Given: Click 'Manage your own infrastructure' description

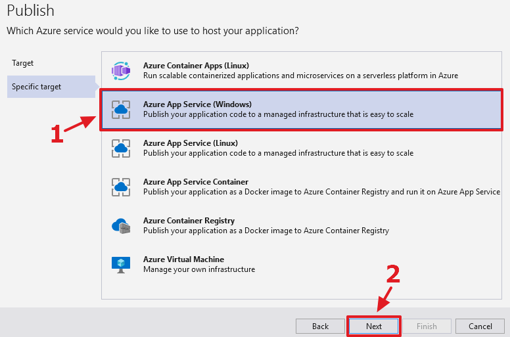Looking at the screenshot, I should point(199,269).
